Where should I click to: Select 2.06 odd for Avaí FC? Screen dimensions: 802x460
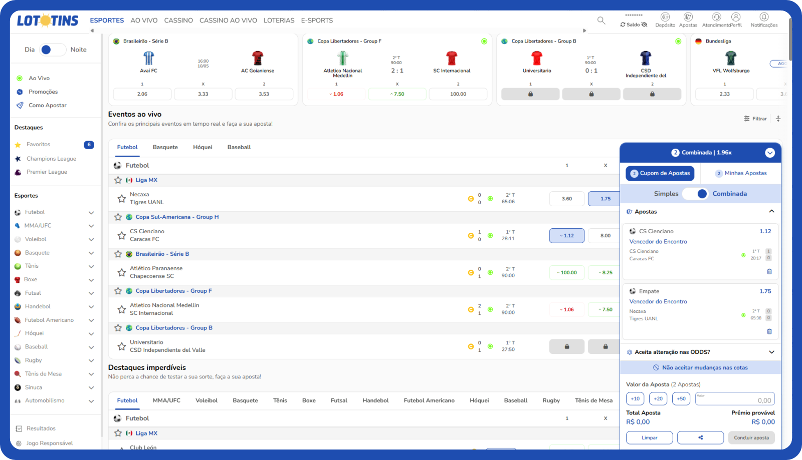(x=142, y=94)
